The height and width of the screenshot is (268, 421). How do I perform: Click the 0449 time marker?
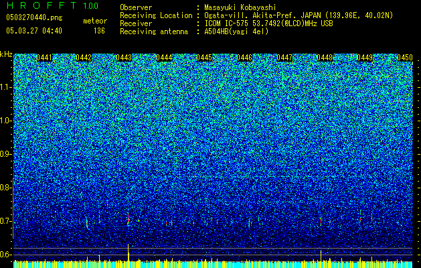(x=365, y=58)
